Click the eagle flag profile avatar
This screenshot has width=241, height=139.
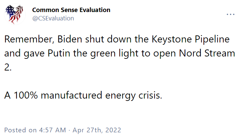[x=15, y=14]
